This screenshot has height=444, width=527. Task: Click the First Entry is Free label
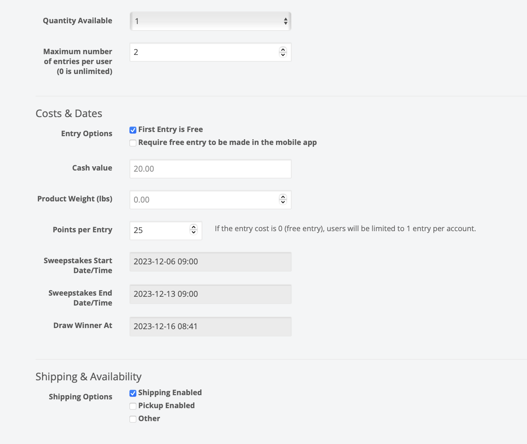coord(170,129)
